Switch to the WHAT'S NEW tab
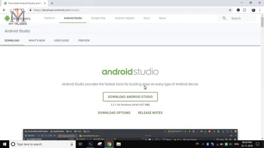Screen dimensions: 264x148 click(37, 41)
